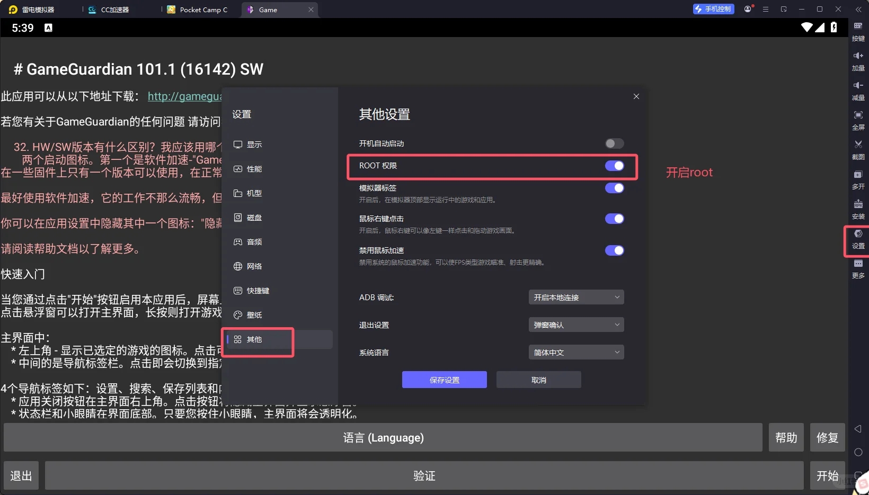869x495 pixels.
Task: Toggle 鼠标右键点击 switch
Action: pos(615,219)
